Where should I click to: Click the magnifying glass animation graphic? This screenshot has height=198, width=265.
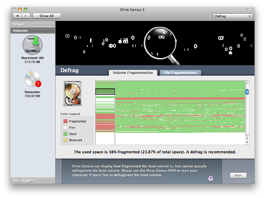pos(161,45)
